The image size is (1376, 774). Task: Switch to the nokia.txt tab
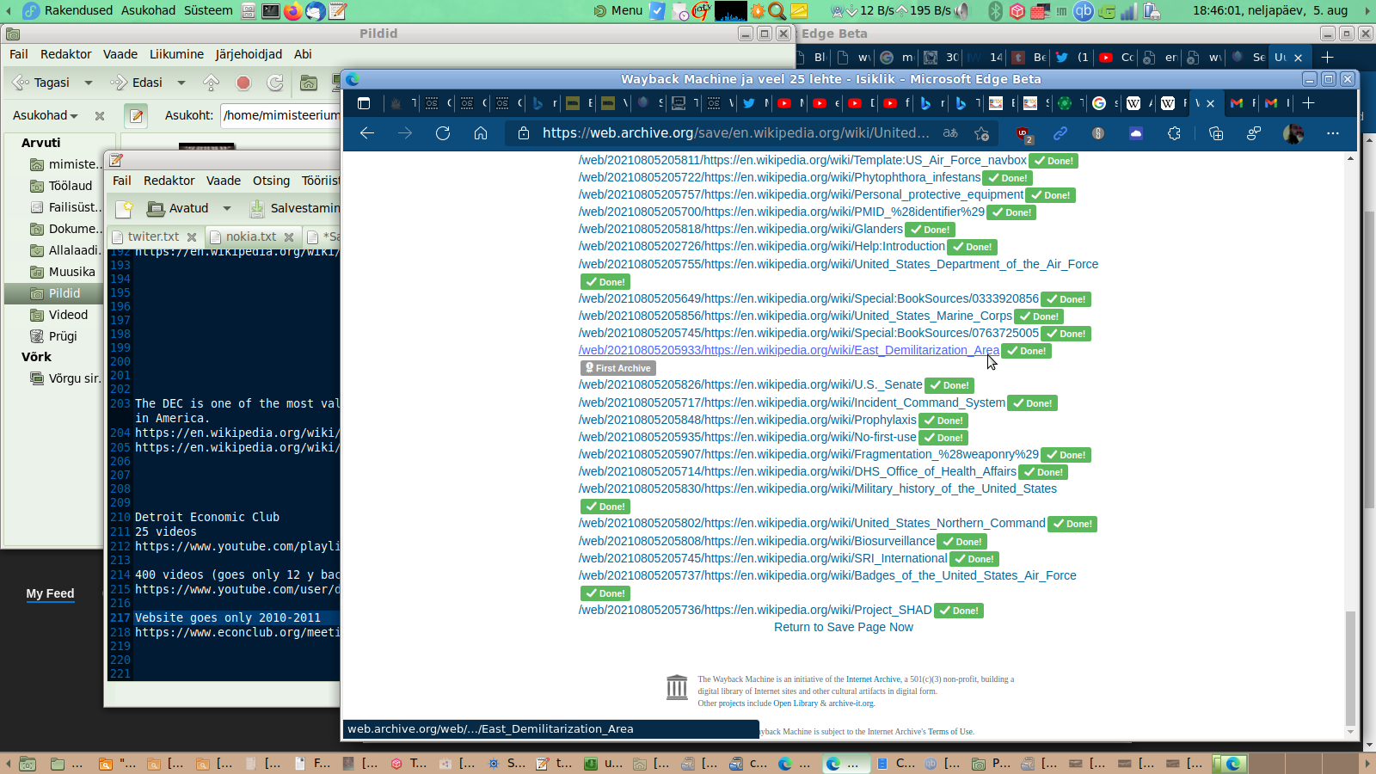(251, 236)
